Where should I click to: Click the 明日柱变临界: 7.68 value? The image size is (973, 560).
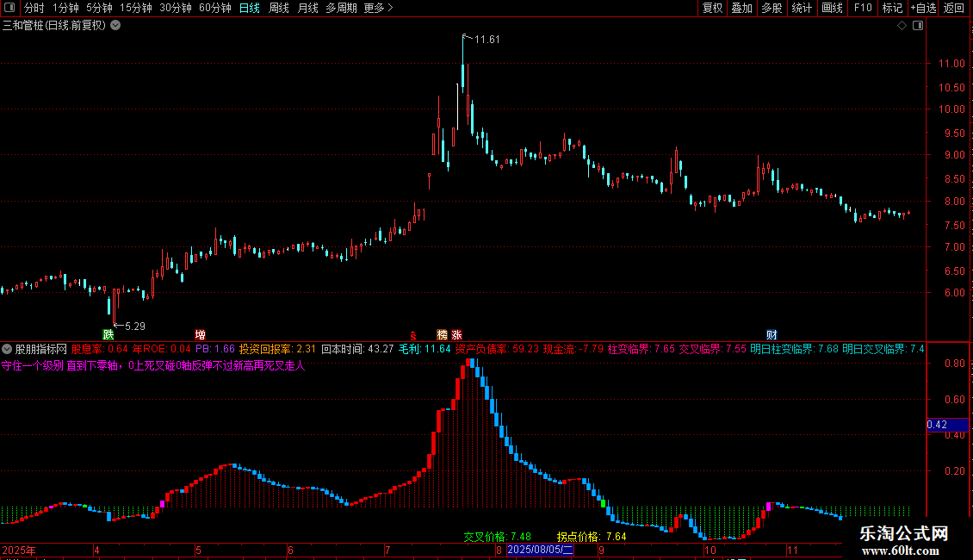click(794, 349)
